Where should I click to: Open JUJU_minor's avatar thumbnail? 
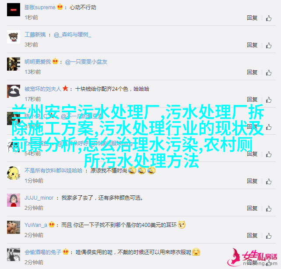click(14, 200)
